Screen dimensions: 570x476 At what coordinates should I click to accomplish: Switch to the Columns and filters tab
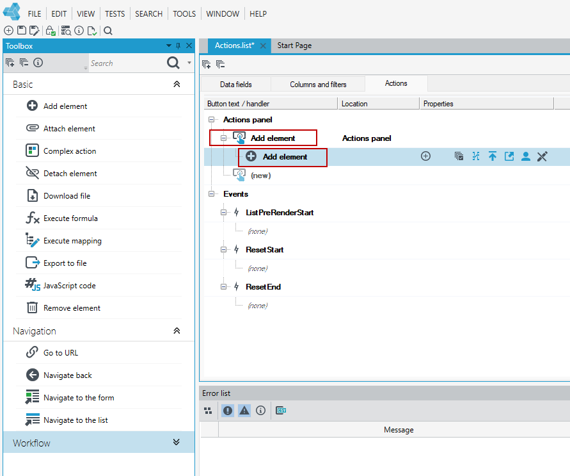pyautogui.click(x=318, y=85)
